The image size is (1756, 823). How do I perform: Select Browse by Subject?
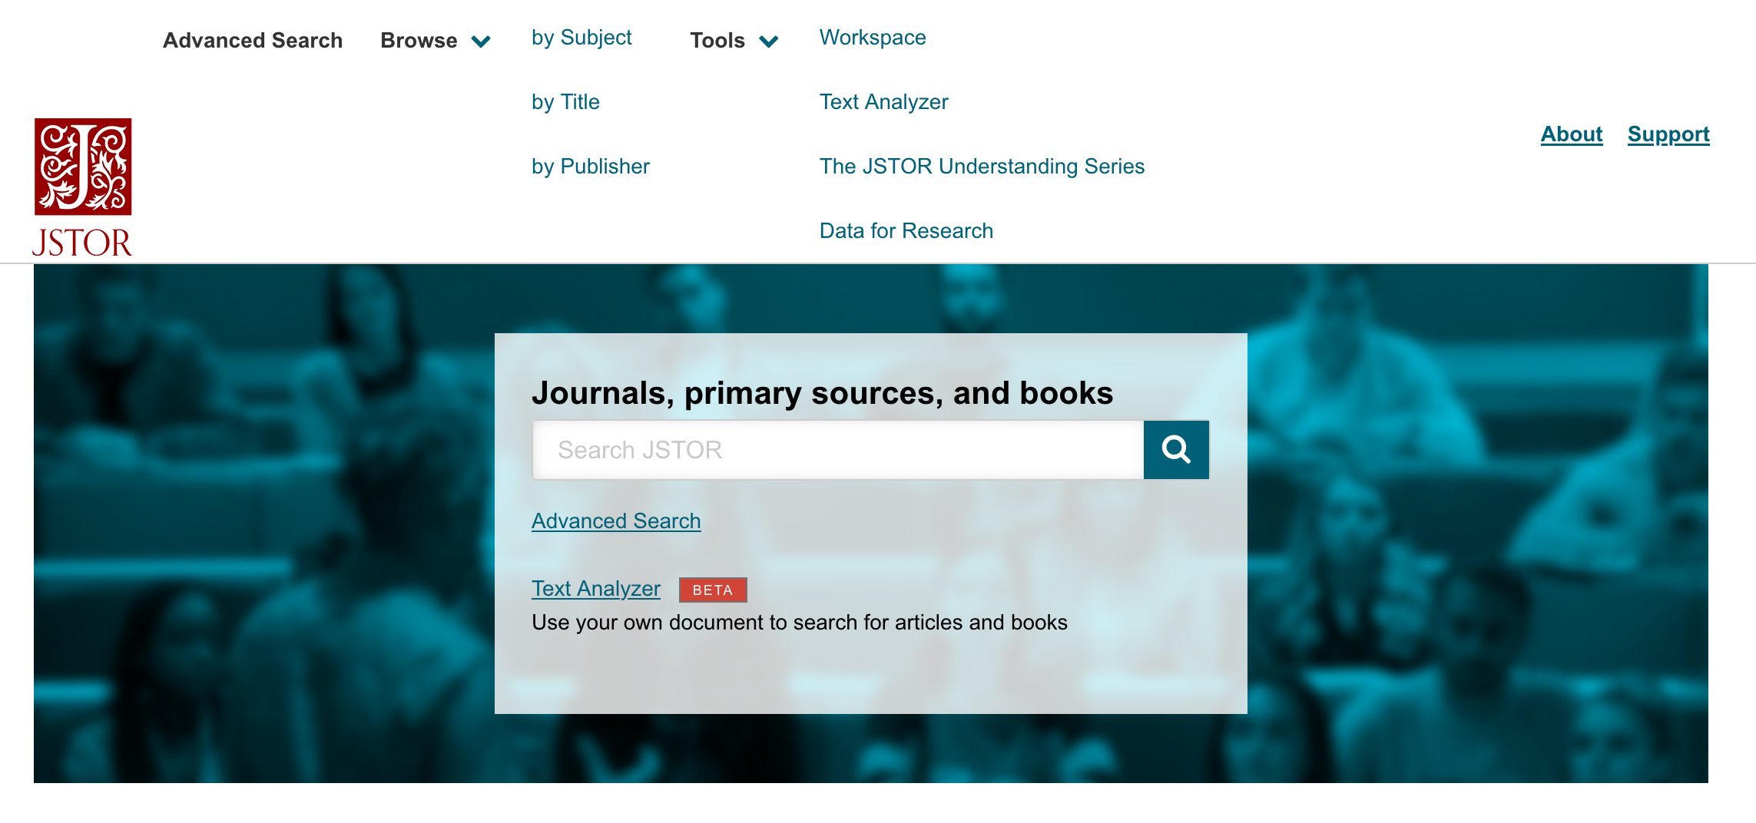pos(581,38)
